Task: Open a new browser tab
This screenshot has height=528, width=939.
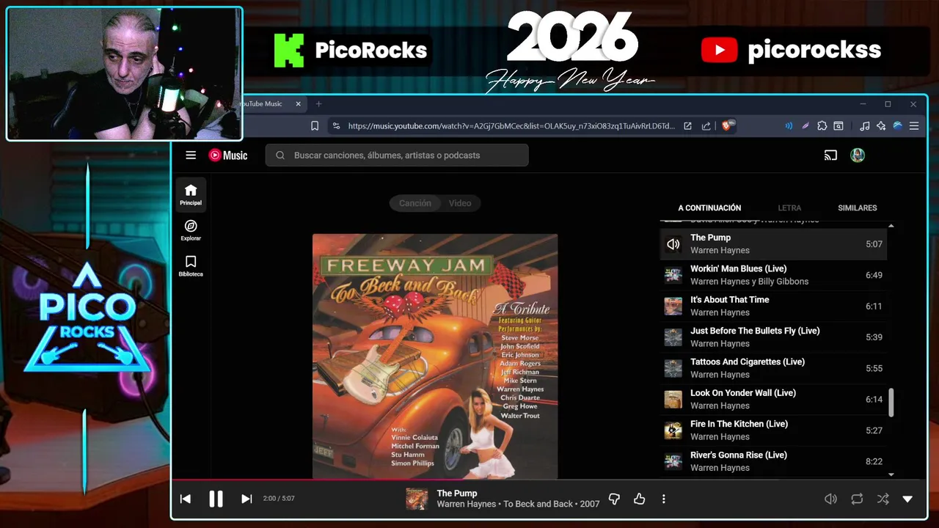Action: tap(318, 104)
